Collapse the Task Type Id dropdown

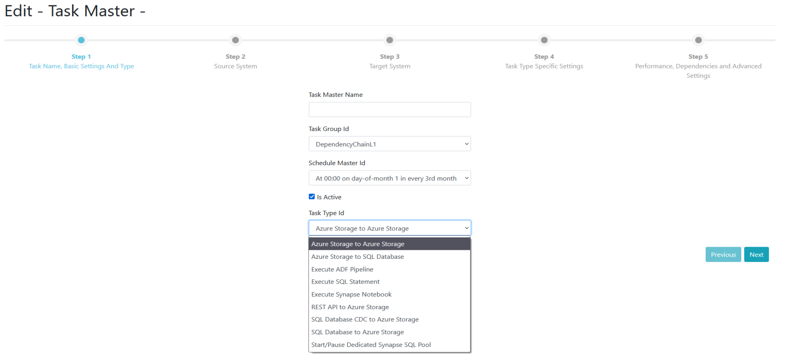click(x=390, y=228)
